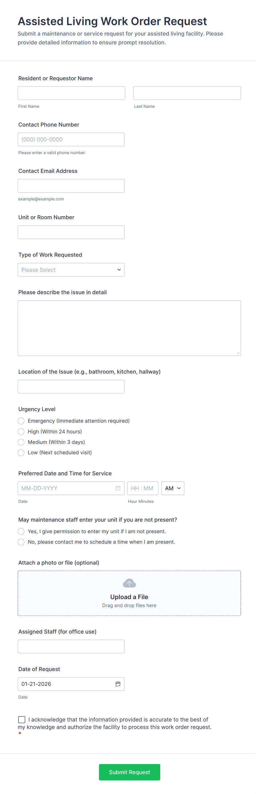256x794 pixels.
Task: Focus the First Name field
Action: [71, 93]
